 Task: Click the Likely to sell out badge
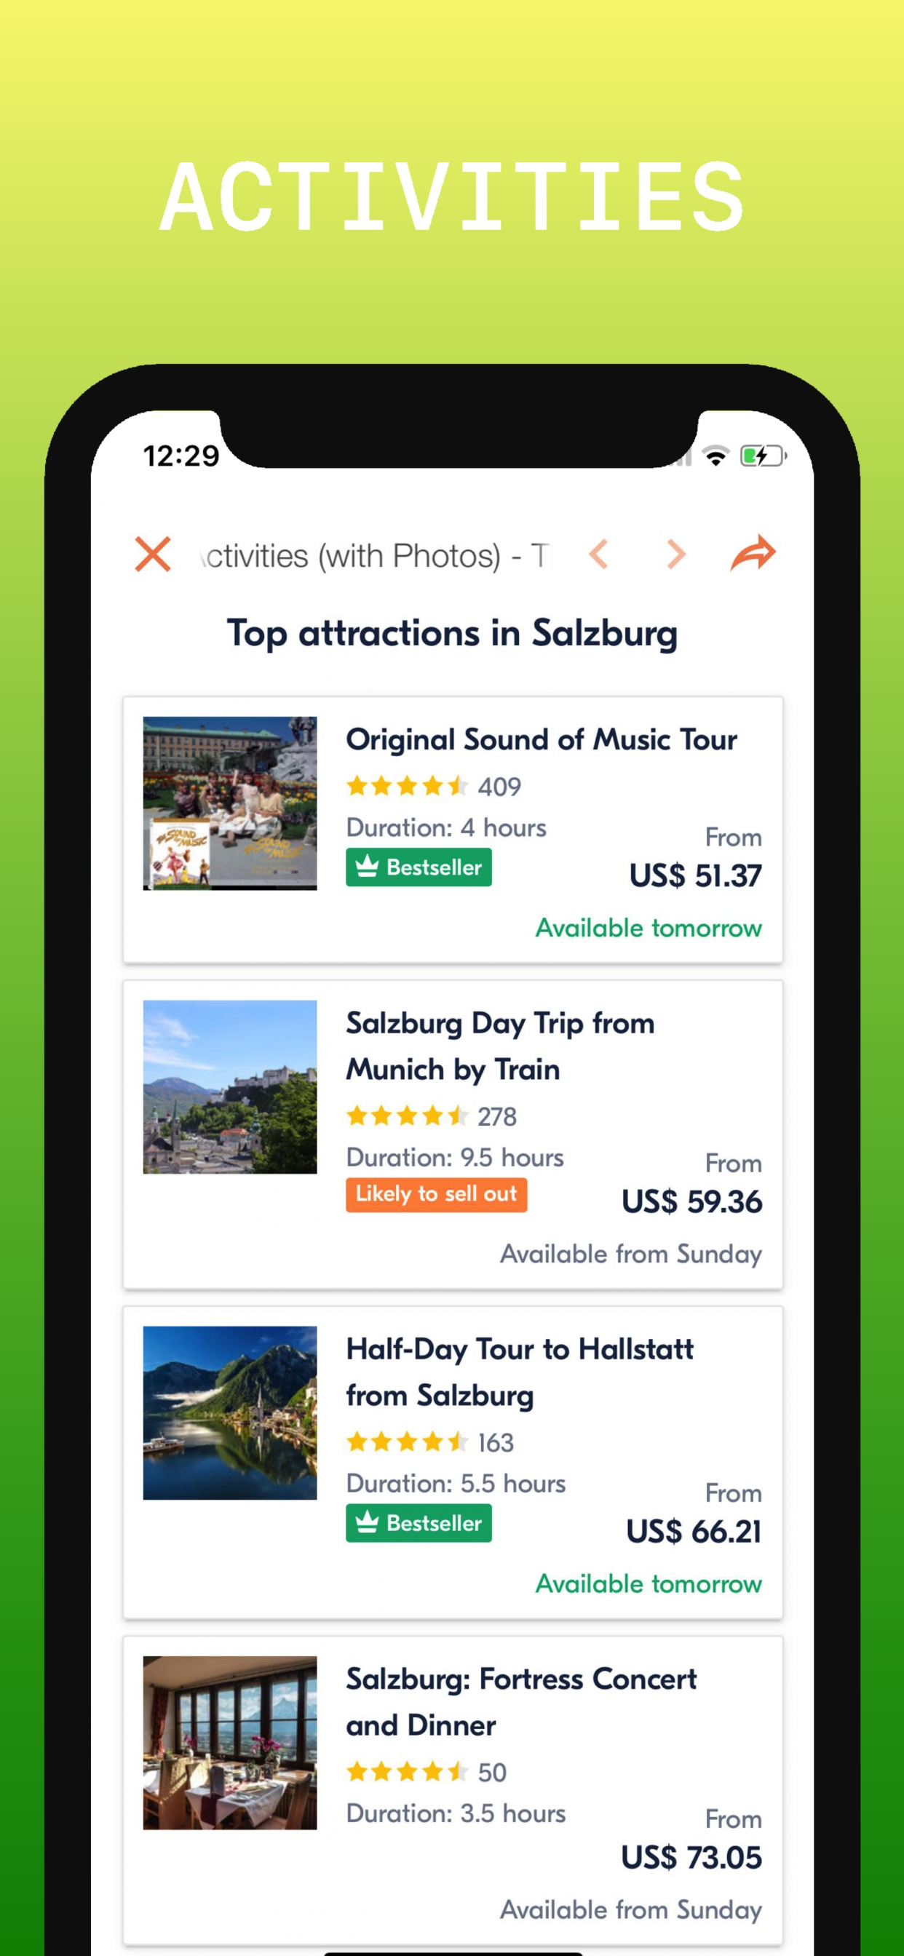[436, 1194]
